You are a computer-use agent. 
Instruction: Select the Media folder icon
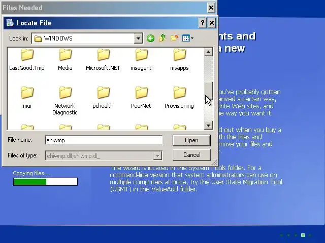pos(66,55)
